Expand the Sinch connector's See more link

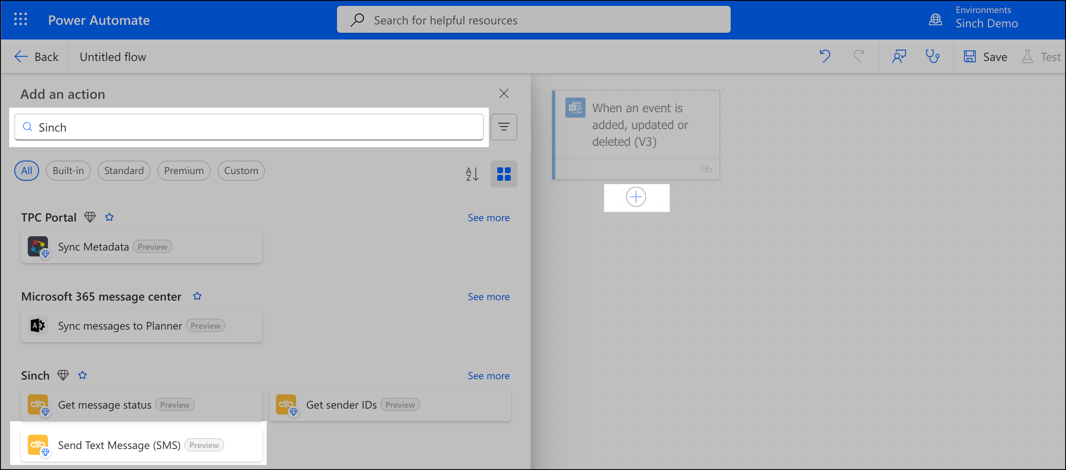488,375
